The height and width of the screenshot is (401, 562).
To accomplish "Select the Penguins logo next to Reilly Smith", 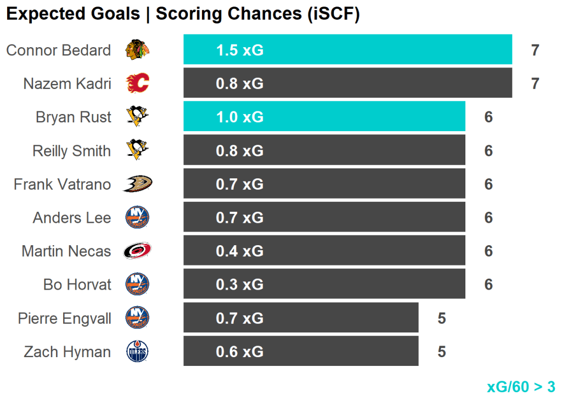I will point(137,150).
